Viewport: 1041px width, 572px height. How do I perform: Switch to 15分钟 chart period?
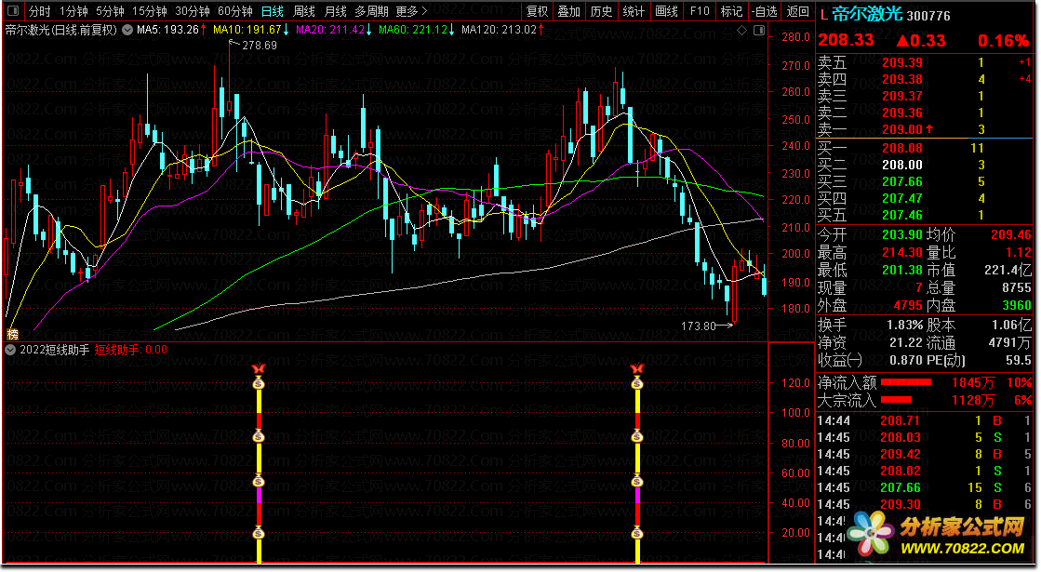click(x=150, y=11)
